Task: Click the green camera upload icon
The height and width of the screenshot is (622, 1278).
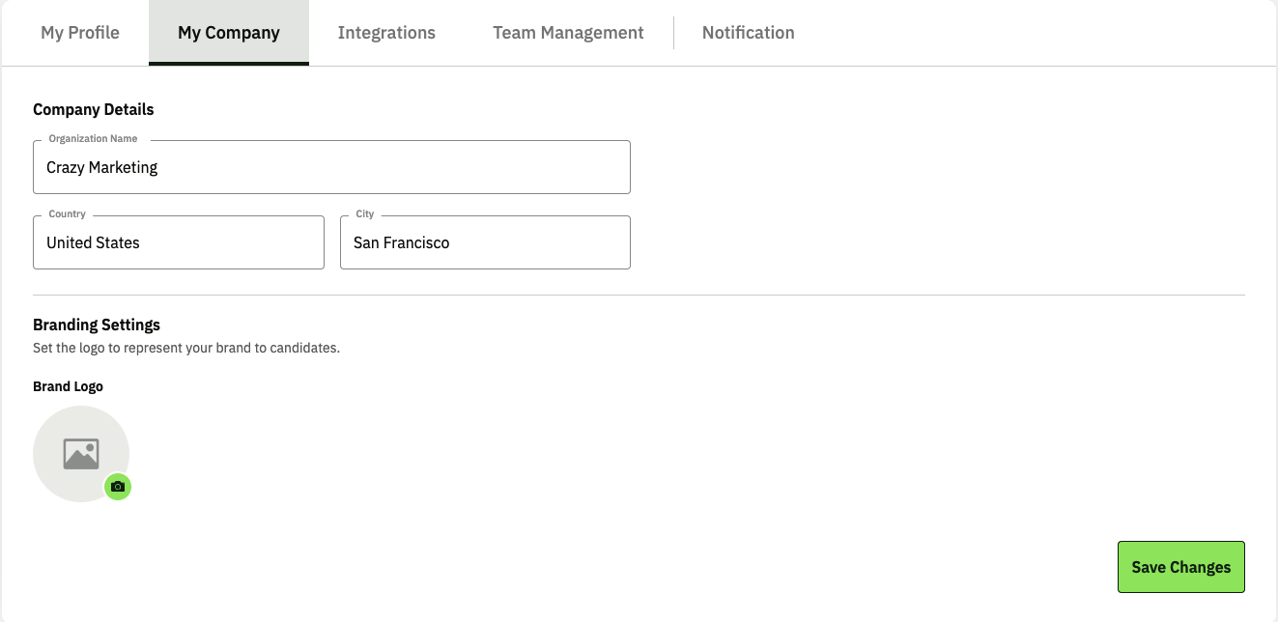Action: [x=118, y=487]
